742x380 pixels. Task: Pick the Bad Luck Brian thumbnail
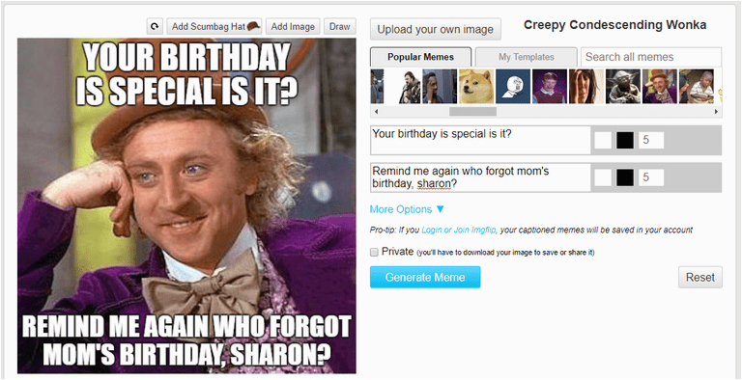(x=550, y=87)
